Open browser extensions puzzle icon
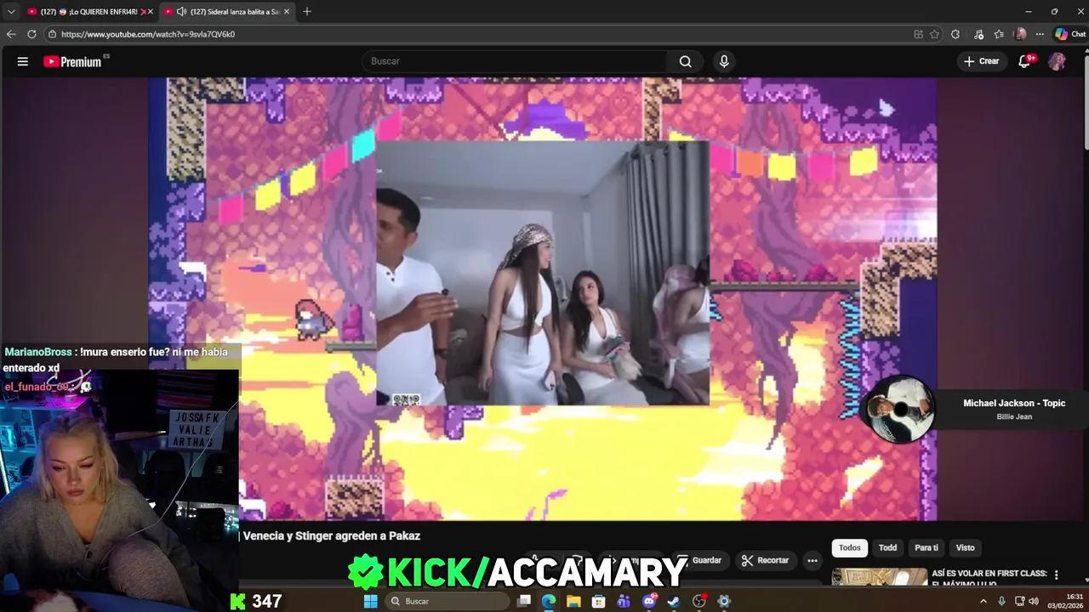Screen dimensions: 1089x612 pyautogui.click(x=955, y=34)
